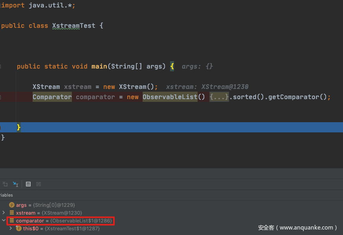Expand the this$0 field node
This screenshot has height=235, width=343.
coord(11,228)
